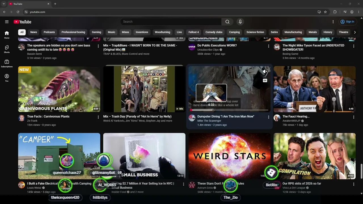The width and height of the screenshot is (363, 204).
Task: Open options for Do Public Executions WORK
Action: click(x=269, y=46)
